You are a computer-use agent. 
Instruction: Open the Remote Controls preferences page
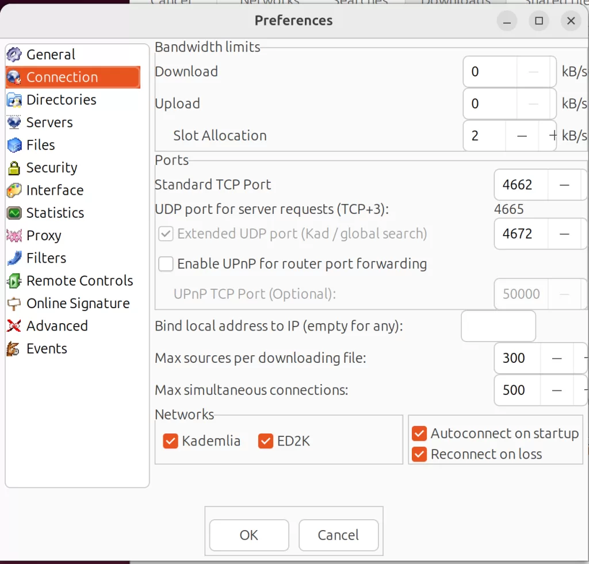(79, 281)
